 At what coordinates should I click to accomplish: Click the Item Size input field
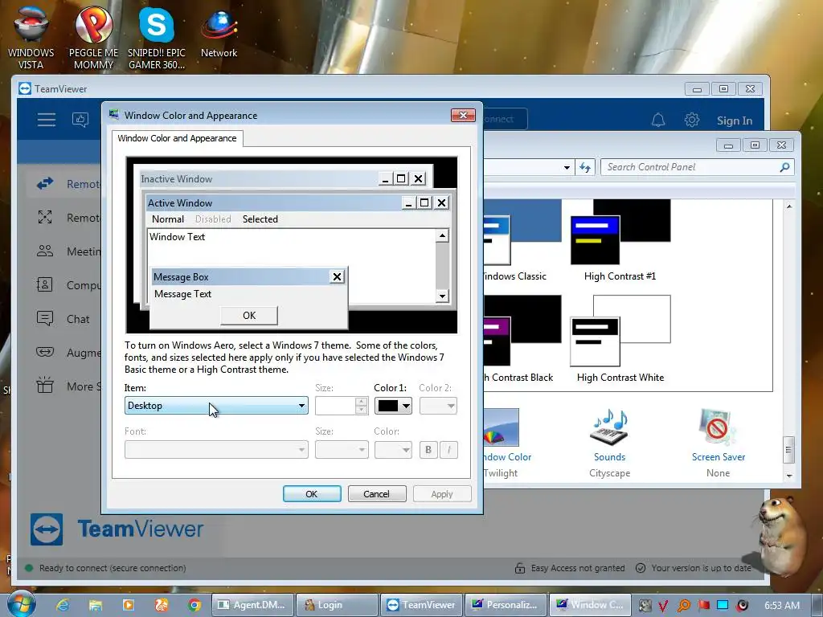(x=335, y=406)
